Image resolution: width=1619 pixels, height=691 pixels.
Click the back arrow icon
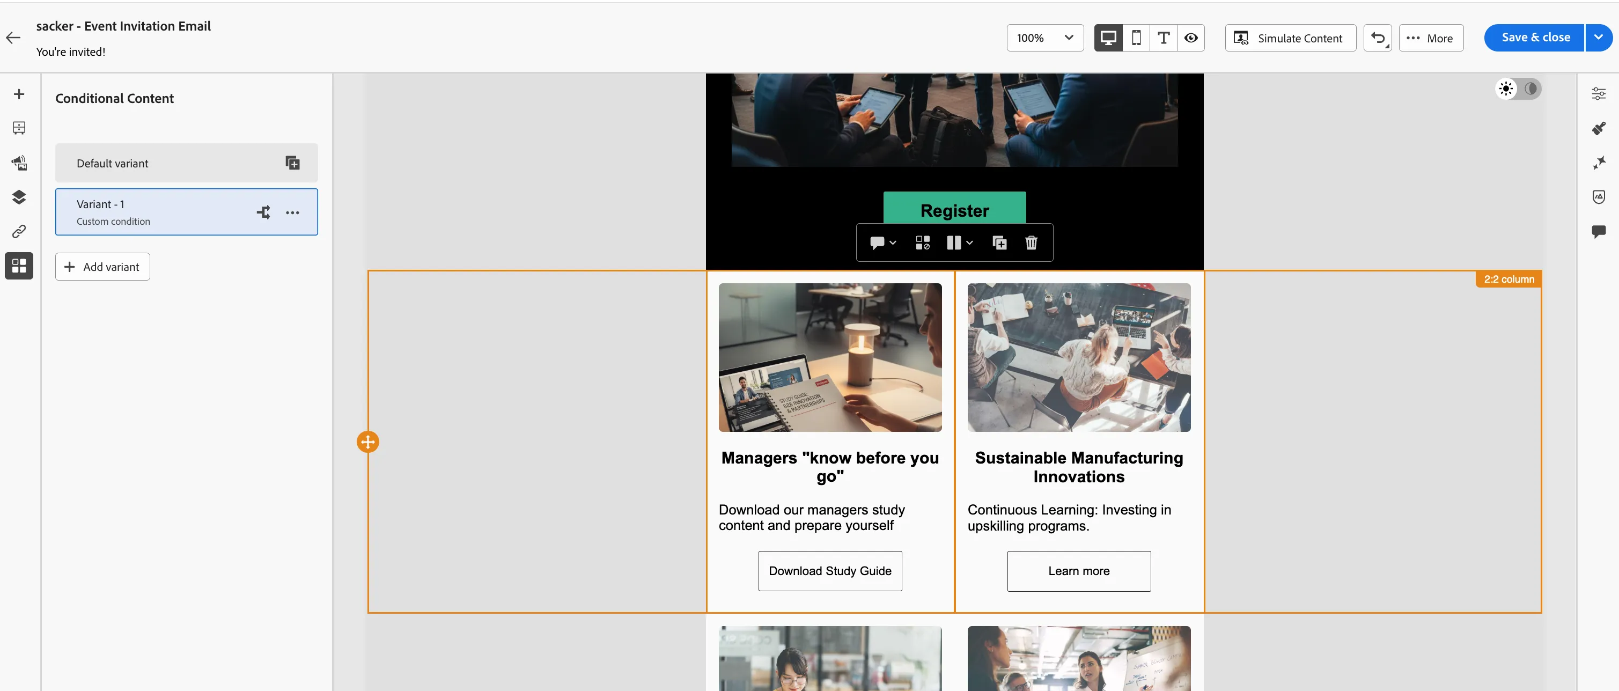point(13,38)
